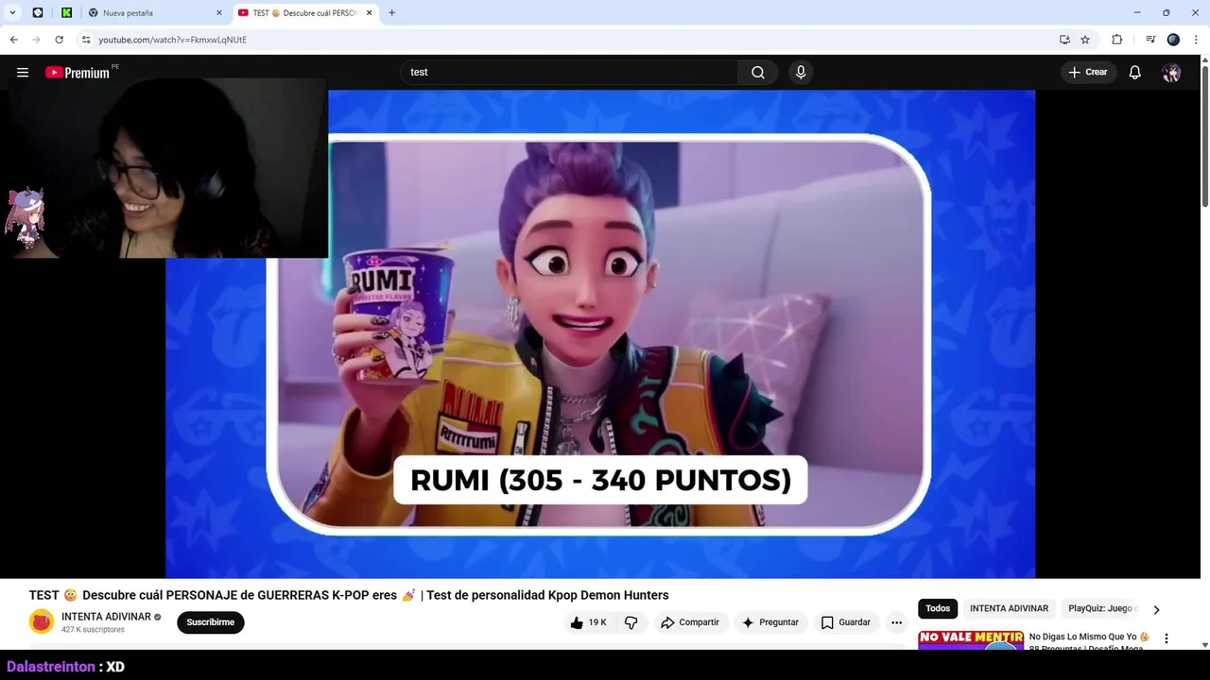Viewport: 1210px width, 680px height.
Task: Click the Dalastreinton chat username
Action: click(x=51, y=667)
